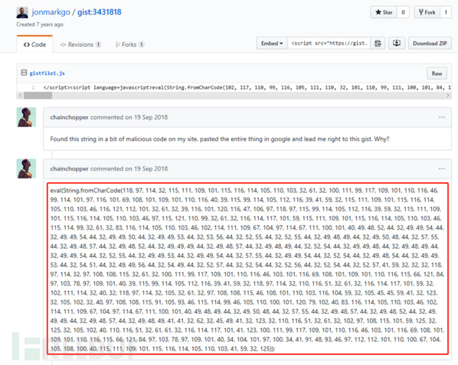Open the gist:3431818 link
This screenshot has height=365, width=458.
(100, 12)
